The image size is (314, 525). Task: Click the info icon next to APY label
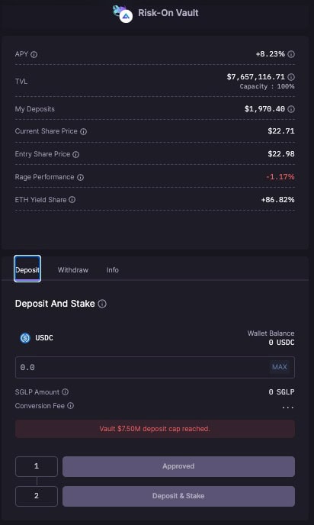34,54
